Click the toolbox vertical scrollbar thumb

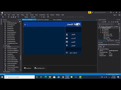tap(21, 58)
